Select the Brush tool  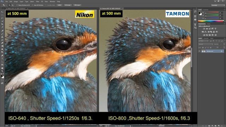point(2,34)
